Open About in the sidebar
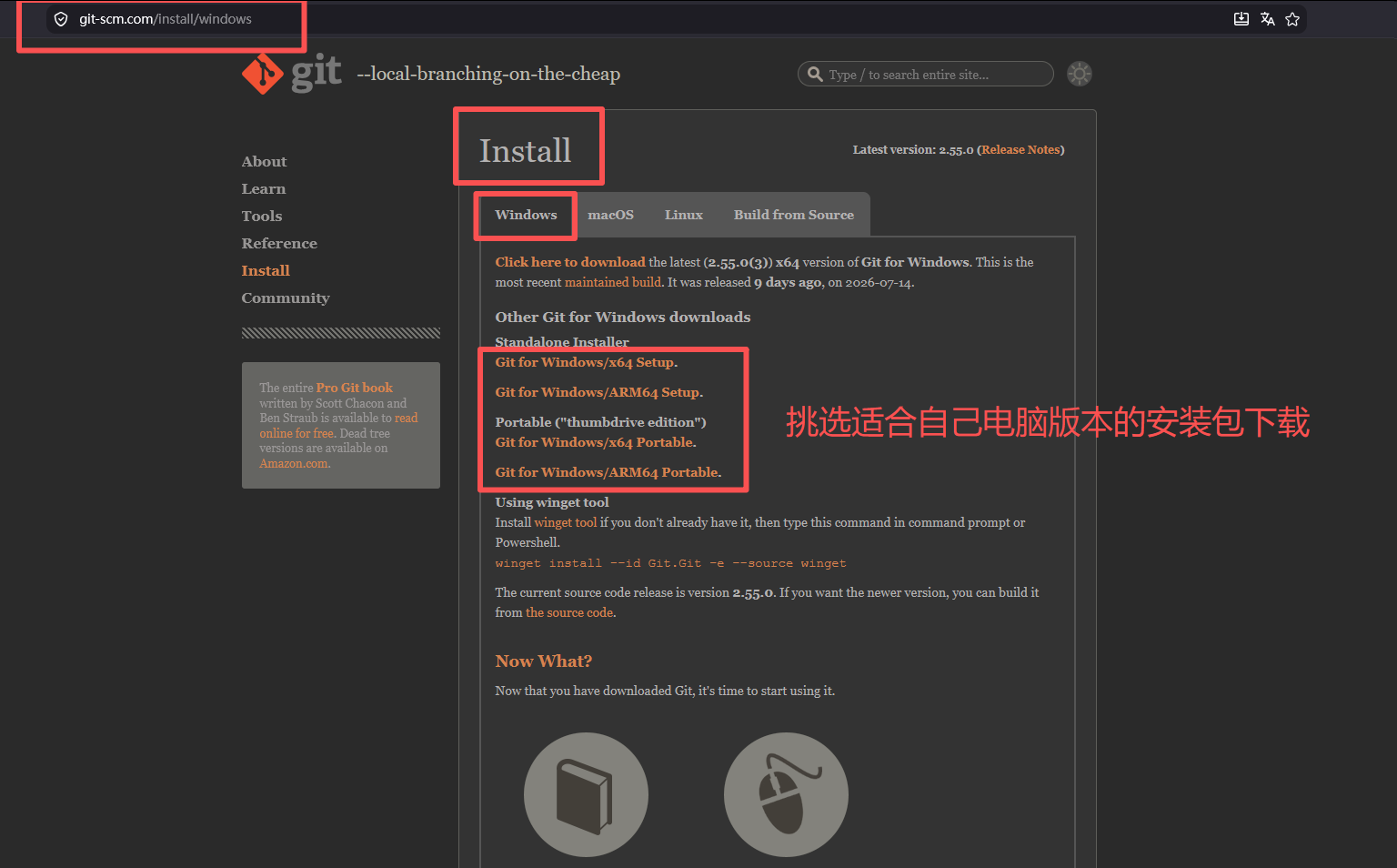1397x868 pixels. 264,161
